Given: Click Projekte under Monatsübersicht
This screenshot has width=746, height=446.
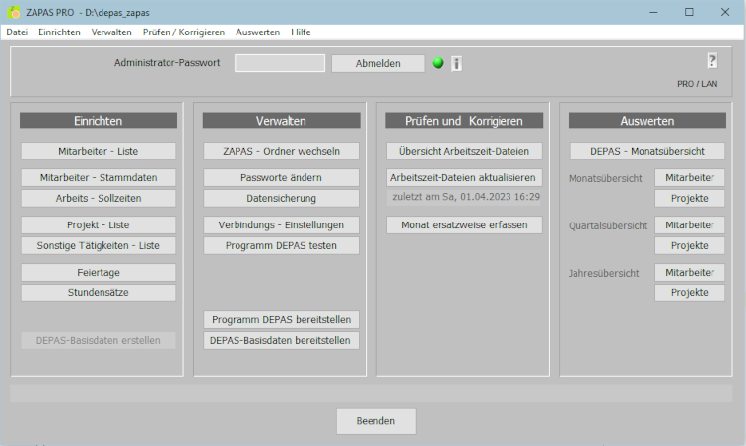Looking at the screenshot, I should click(x=690, y=198).
